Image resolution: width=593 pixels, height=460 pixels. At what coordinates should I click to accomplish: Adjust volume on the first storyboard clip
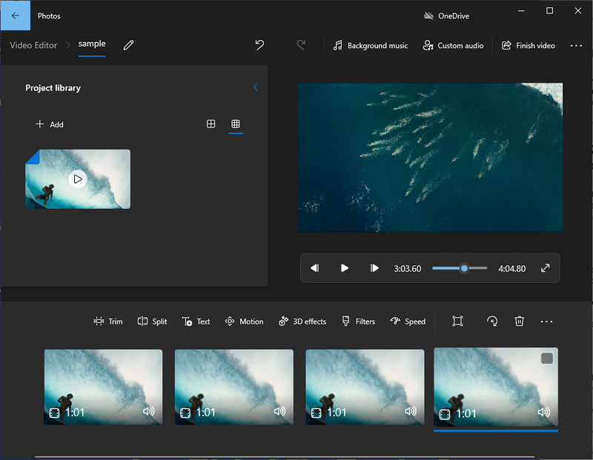[149, 411]
